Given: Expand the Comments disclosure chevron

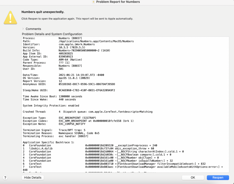Looking at the screenshot, I should [23, 29].
